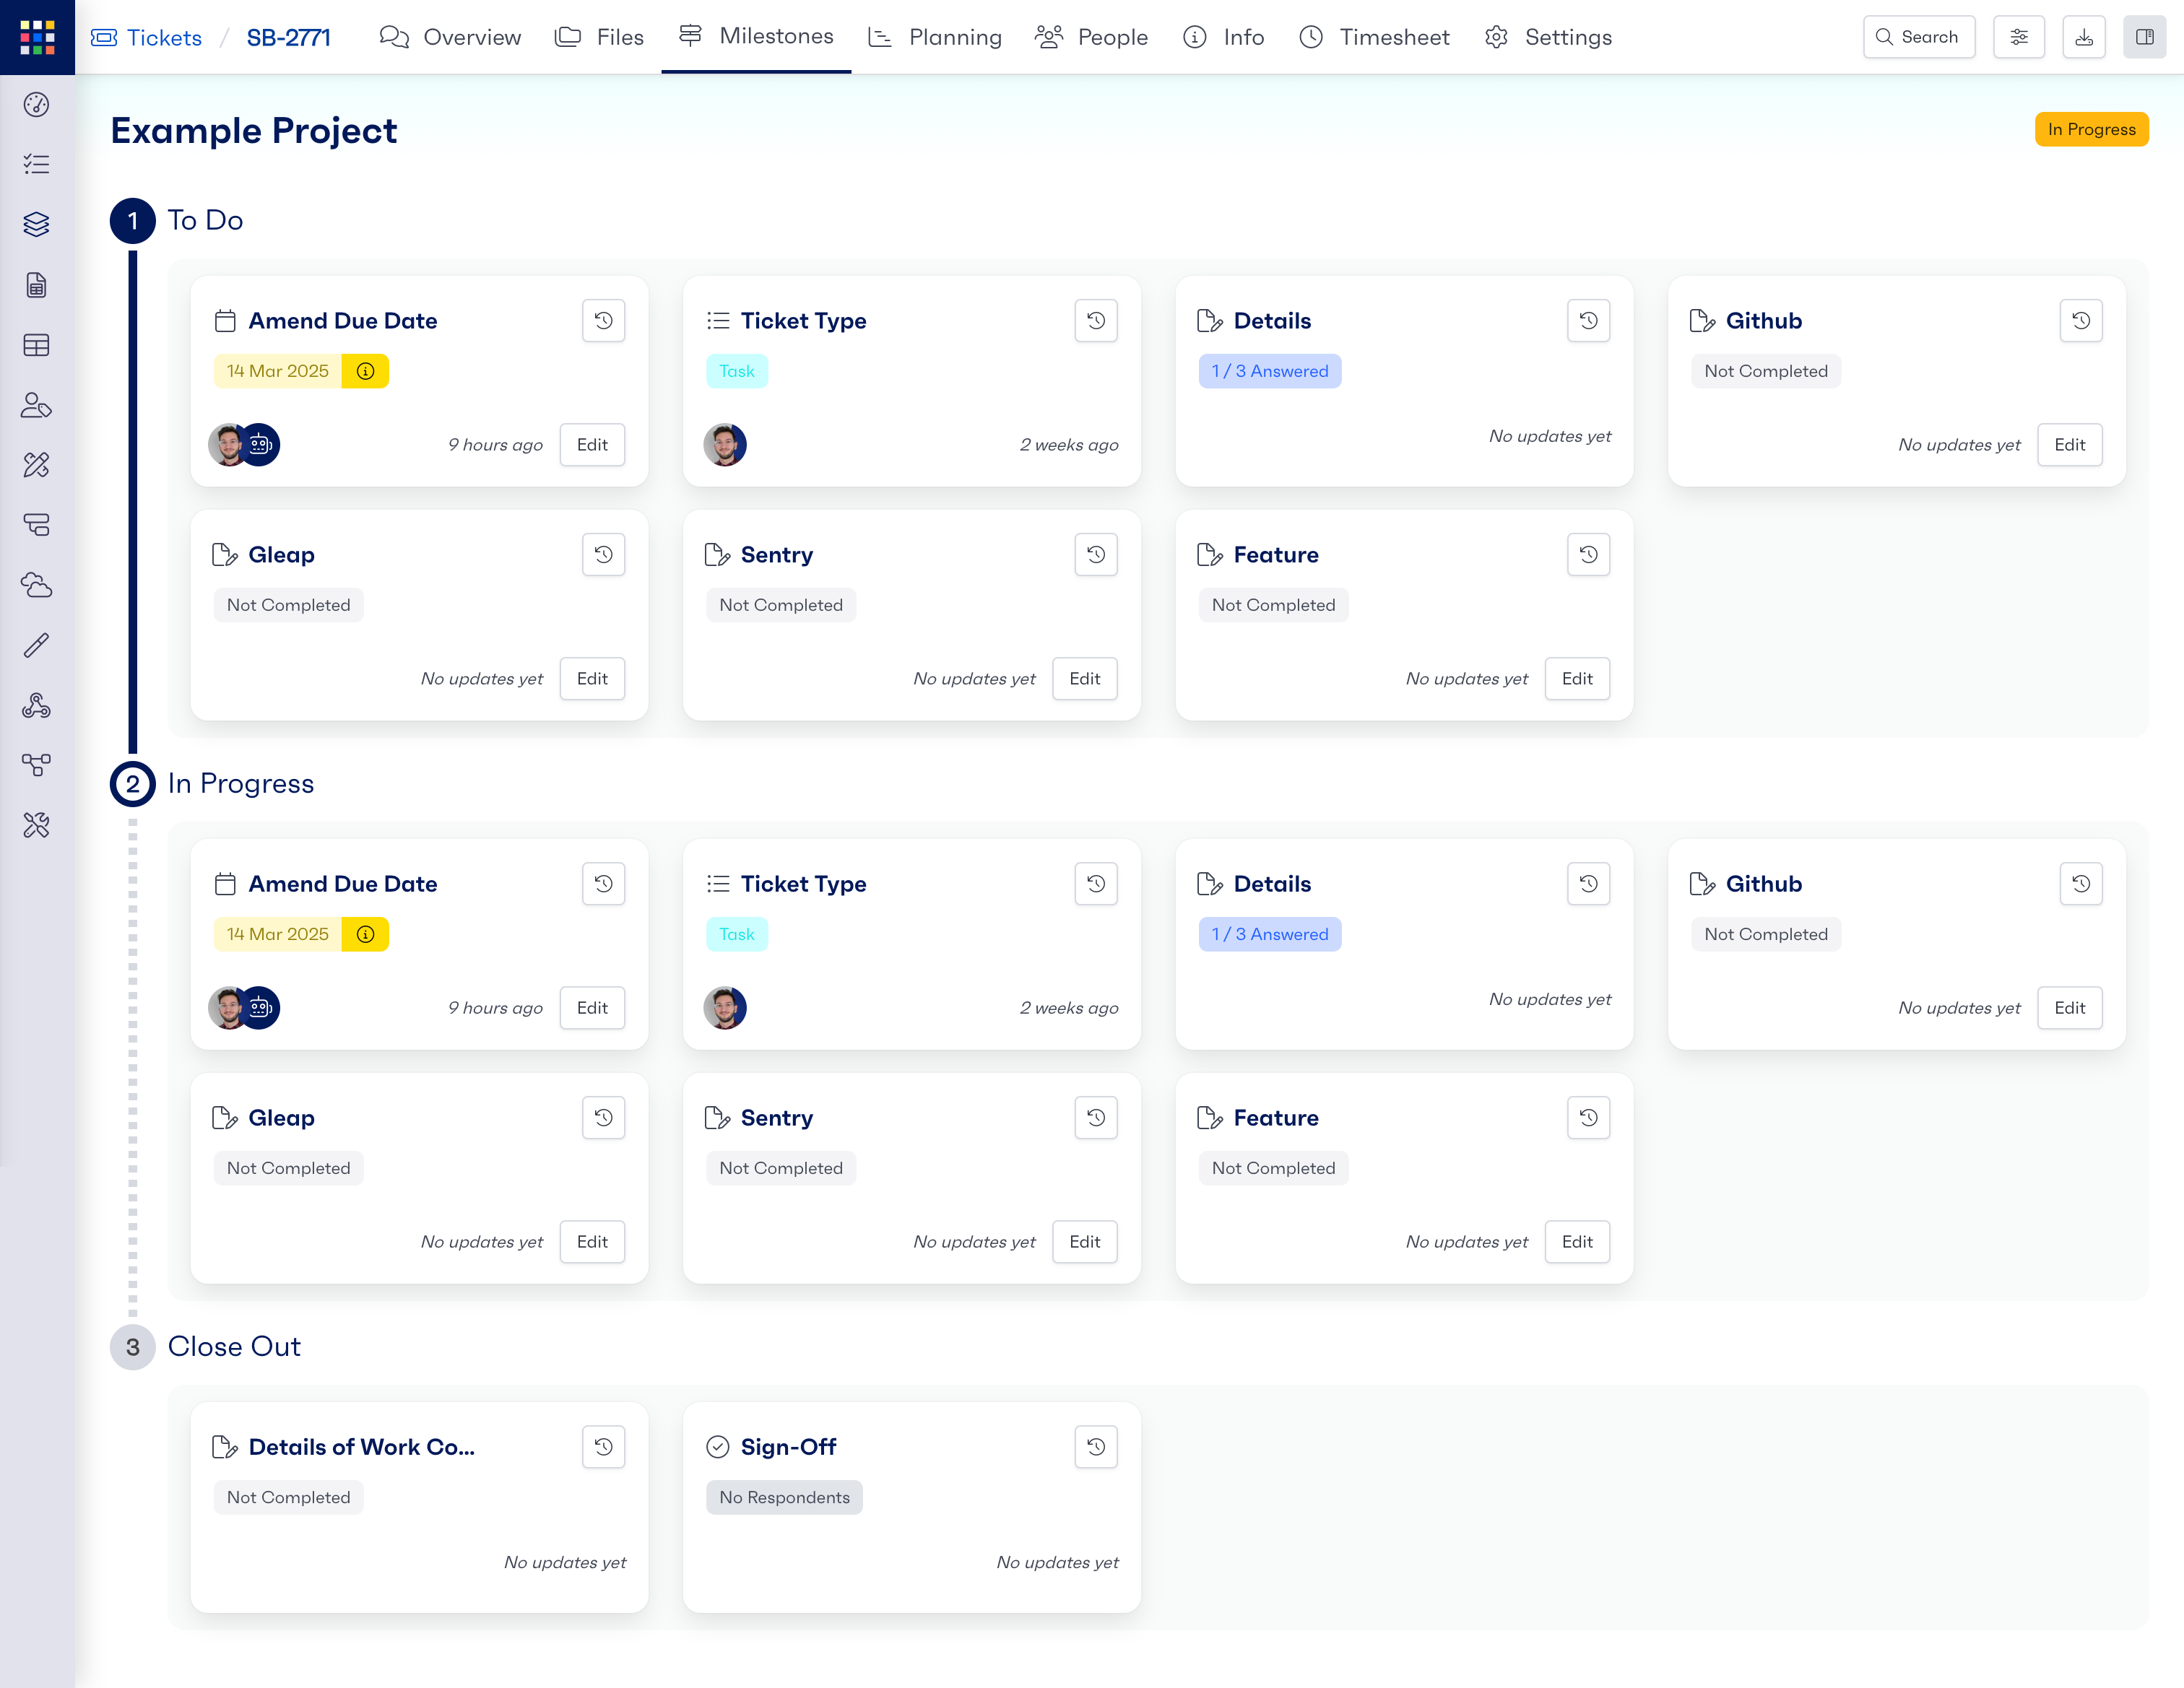Screen dimensions: 2184x1688
Task: Open the ruler sidebar icon
Action: click(x=37, y=645)
